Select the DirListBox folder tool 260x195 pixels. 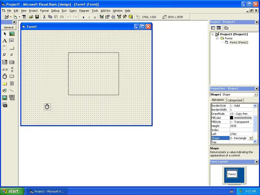coord(5,83)
